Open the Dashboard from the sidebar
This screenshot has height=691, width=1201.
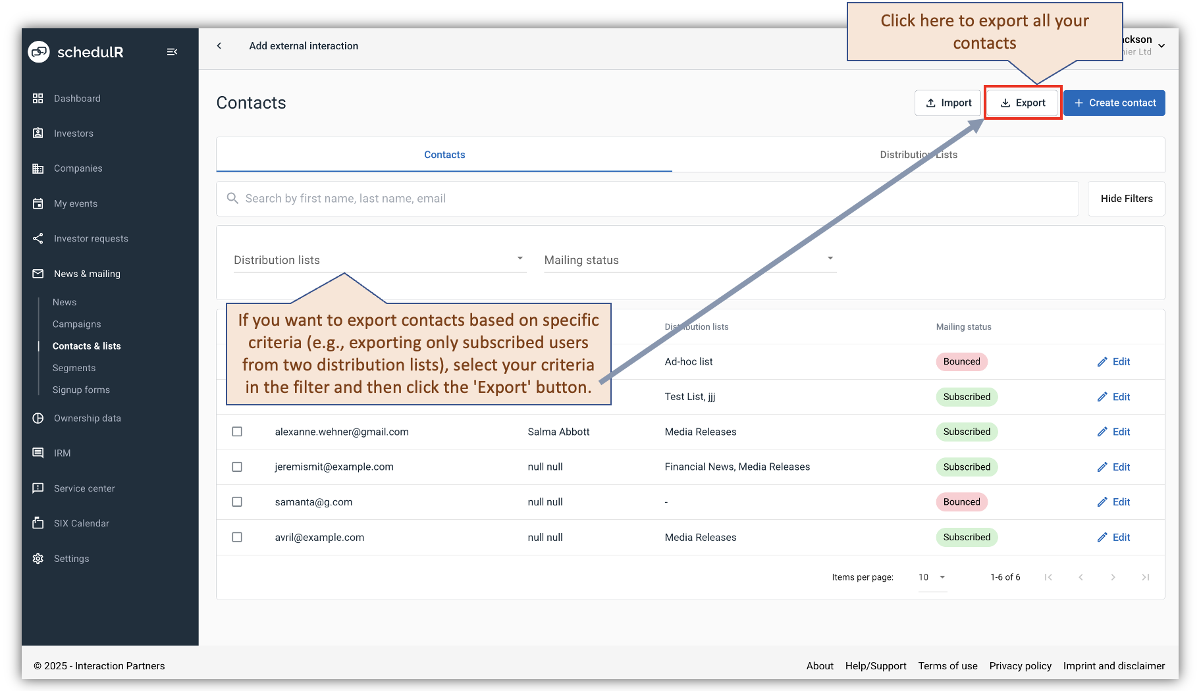pyautogui.click(x=76, y=98)
